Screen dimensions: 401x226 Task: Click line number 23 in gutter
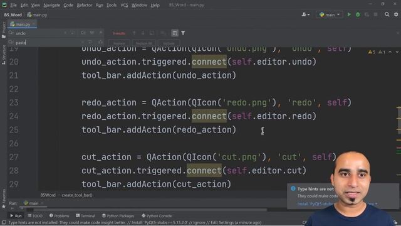click(x=14, y=102)
